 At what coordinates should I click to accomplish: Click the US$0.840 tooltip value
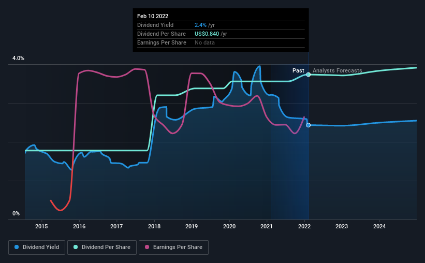(x=207, y=34)
